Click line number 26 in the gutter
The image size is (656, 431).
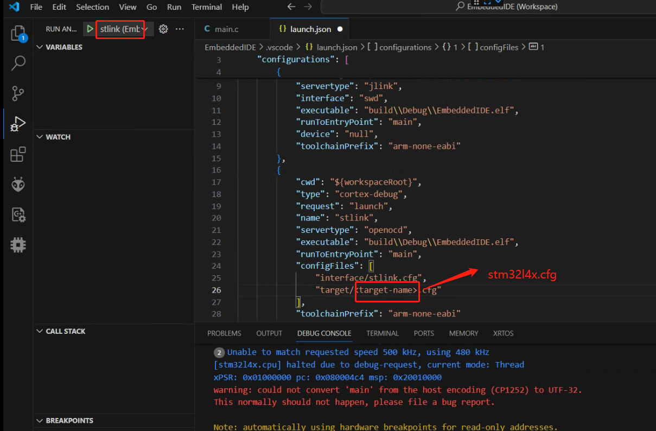click(216, 290)
